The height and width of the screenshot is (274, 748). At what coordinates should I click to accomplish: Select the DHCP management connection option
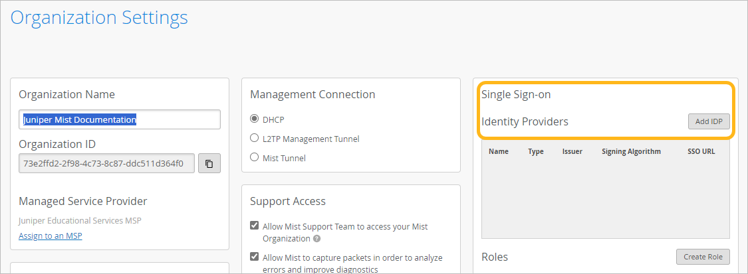254,119
